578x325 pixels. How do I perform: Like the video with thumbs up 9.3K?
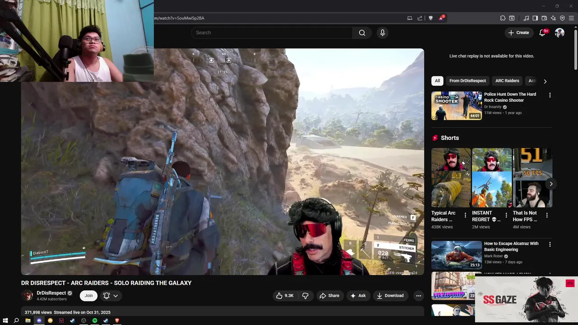pos(285,296)
